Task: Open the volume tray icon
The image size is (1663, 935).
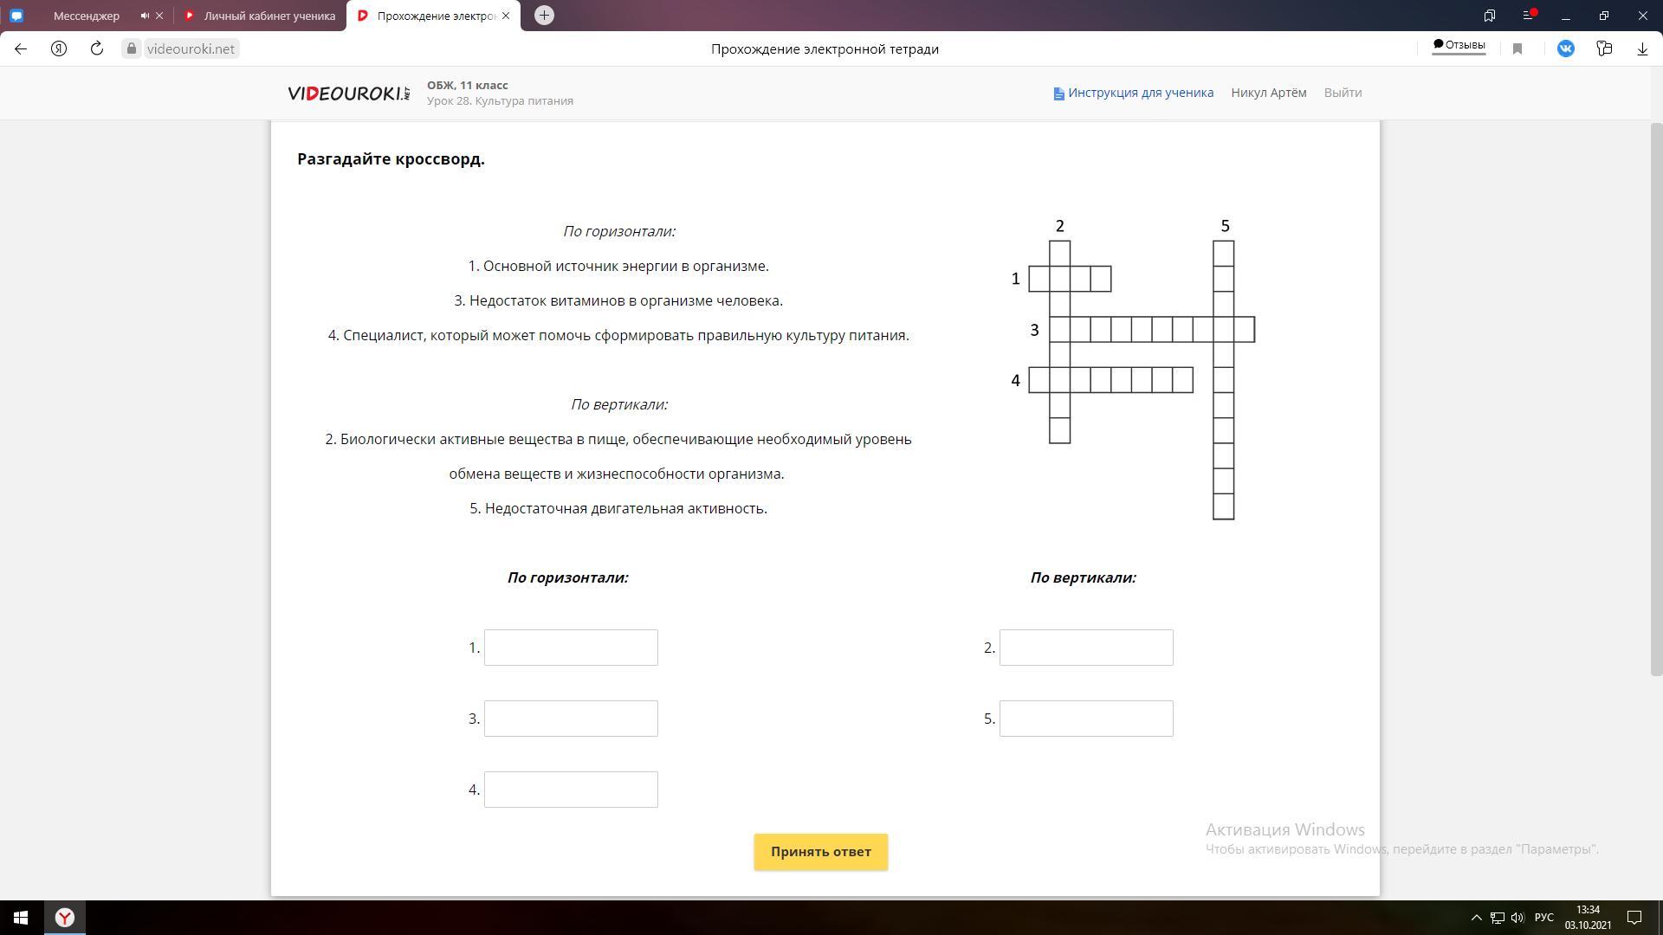Action: click(1517, 918)
